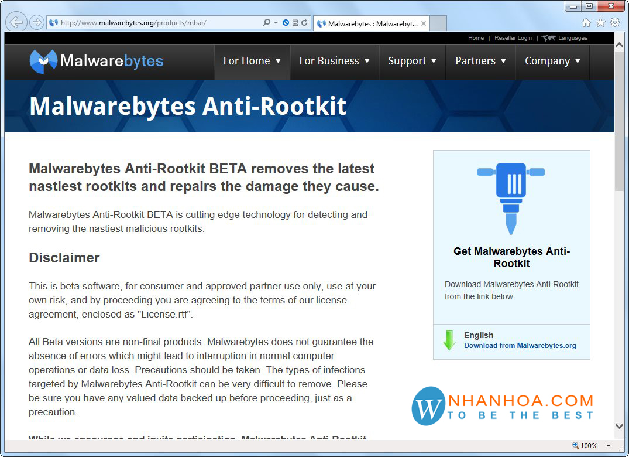
Task: Open a new blank tab
Action: (438, 23)
